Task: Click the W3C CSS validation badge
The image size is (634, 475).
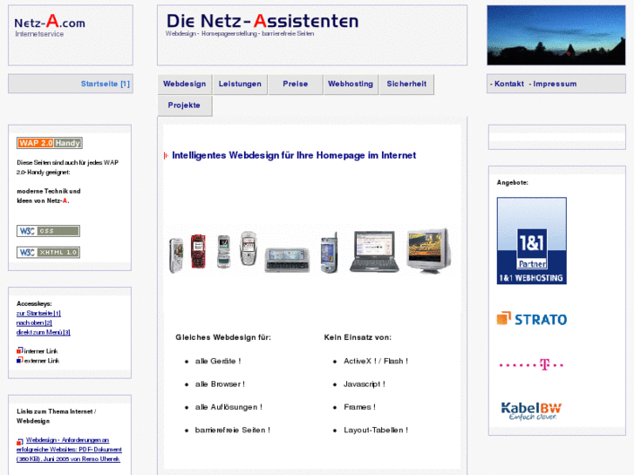Action: click(48, 231)
